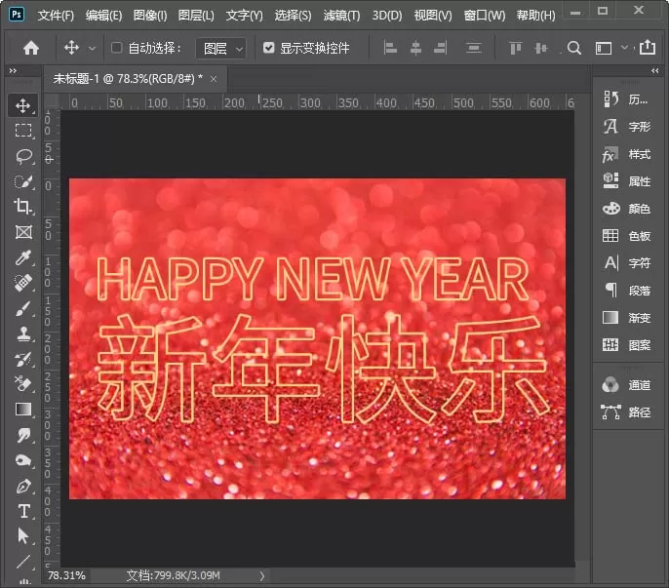The image size is (669, 588).
Task: Open the 文字(Y) menu
Action: tap(244, 16)
